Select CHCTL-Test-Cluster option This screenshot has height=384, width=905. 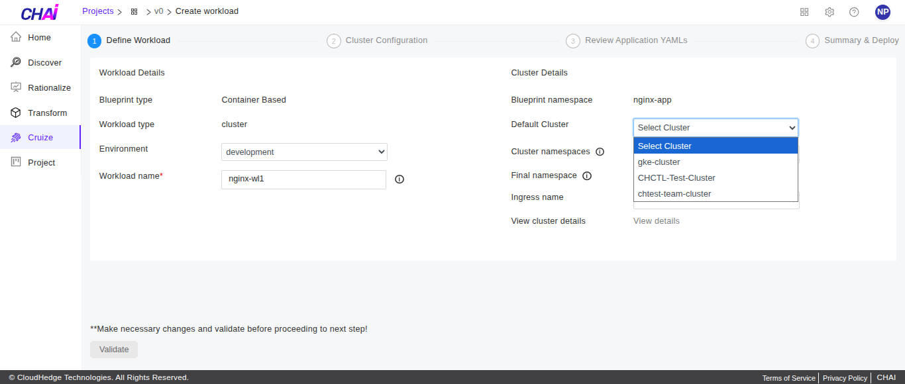pyautogui.click(x=676, y=178)
